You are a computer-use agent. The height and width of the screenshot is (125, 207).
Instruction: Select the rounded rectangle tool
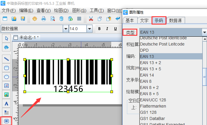pyautogui.click(x=6, y=68)
